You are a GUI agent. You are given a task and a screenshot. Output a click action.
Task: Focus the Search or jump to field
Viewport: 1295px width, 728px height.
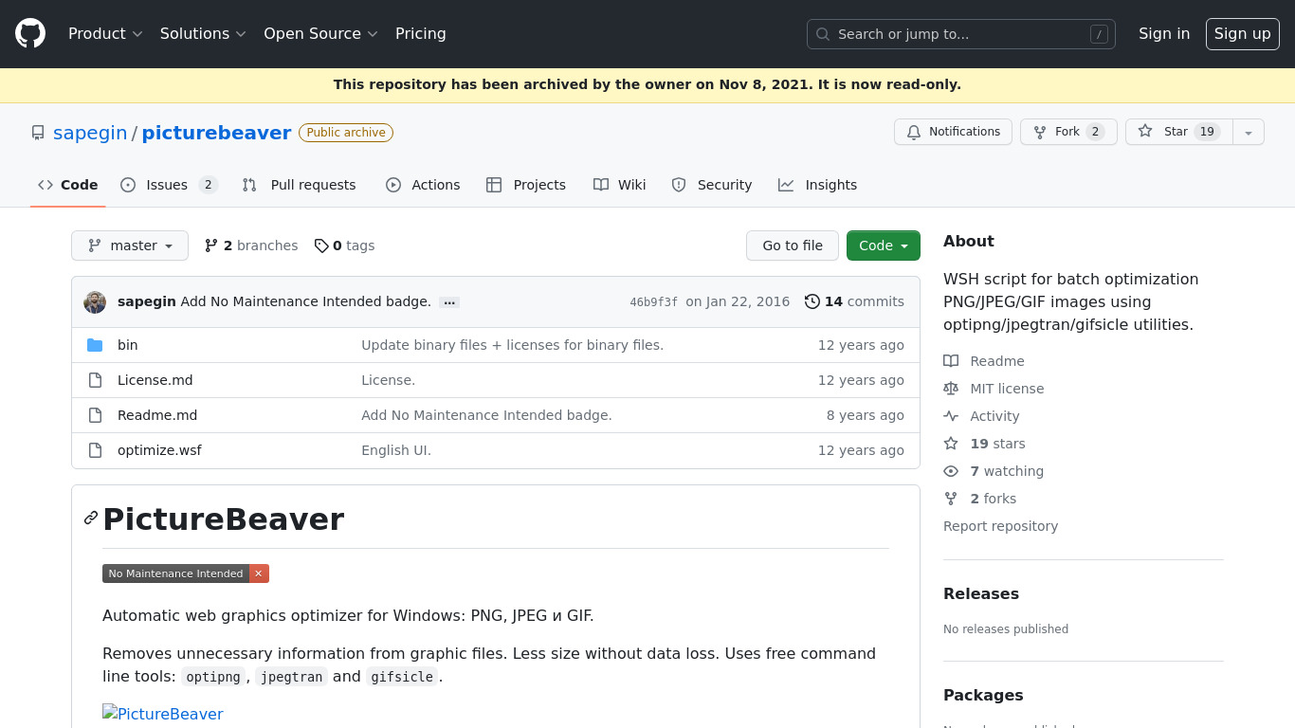[x=961, y=34]
